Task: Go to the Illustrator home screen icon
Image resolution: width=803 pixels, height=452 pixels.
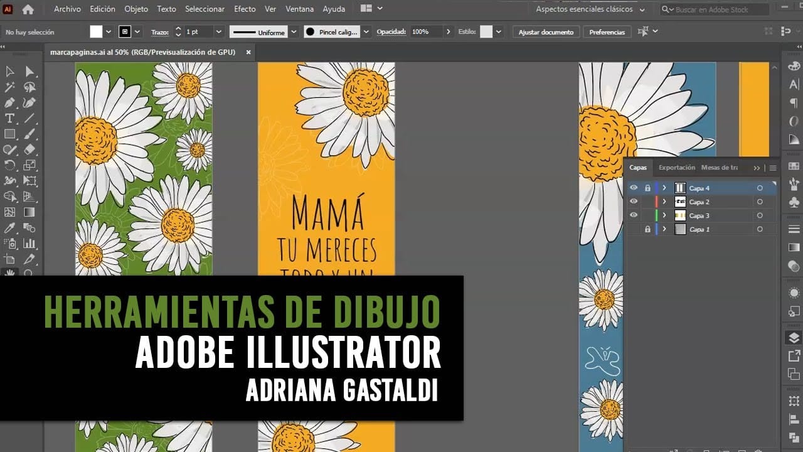Action: pyautogui.click(x=28, y=9)
